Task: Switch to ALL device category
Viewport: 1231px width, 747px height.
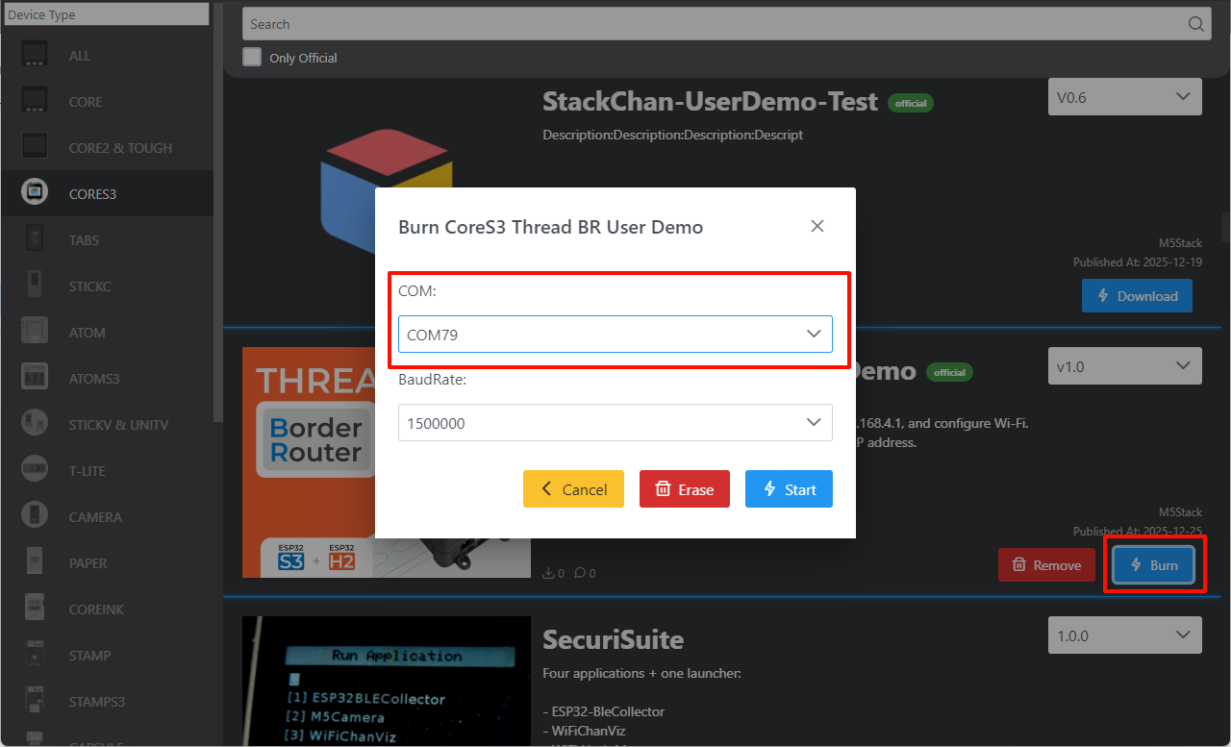Action: pos(80,56)
